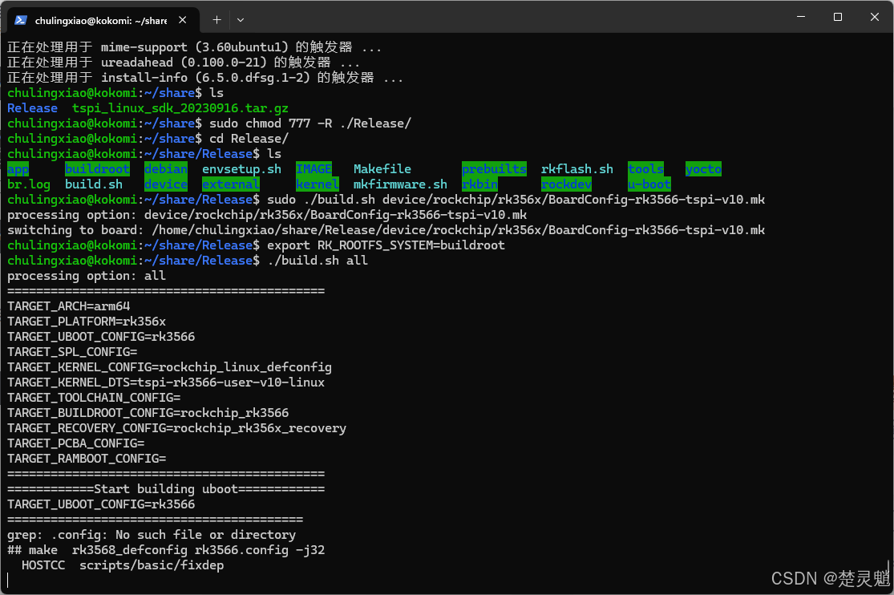Screen dimensions: 894x595
Task: Click the 'TARGET_ARCH=arm64' line
Action: point(69,306)
